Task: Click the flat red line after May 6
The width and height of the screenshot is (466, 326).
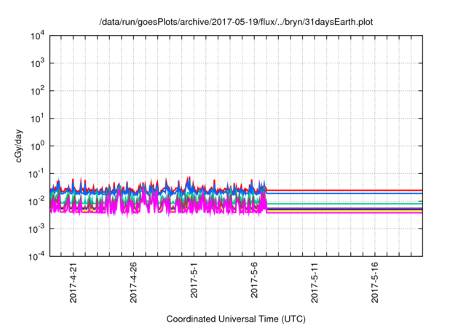Action: tap(342, 190)
